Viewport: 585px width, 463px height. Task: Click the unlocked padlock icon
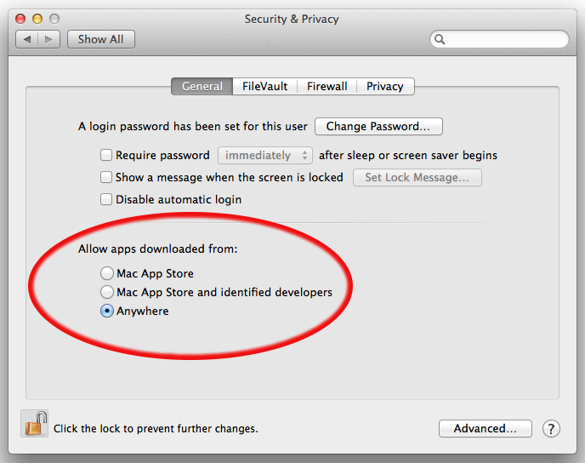point(35,424)
